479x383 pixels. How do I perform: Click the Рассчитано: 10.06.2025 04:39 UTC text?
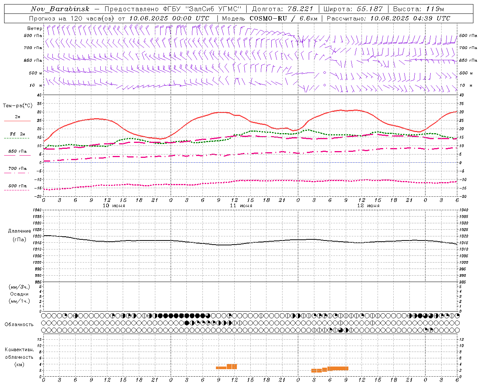tap(388, 18)
